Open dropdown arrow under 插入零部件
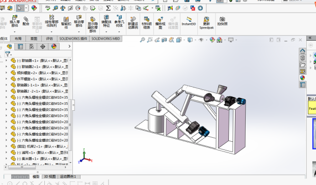The height and width of the screenshot is (185, 316). coord(14,32)
